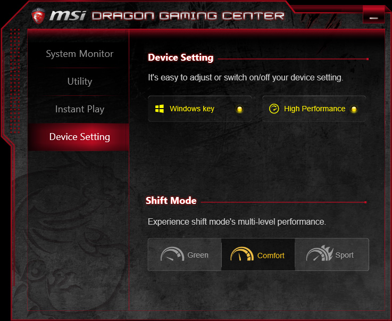The width and height of the screenshot is (392, 321).
Task: Click the Dragon Gaming Center title text
Action: 188,16
